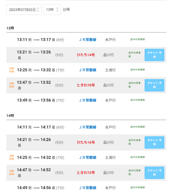Reserve ticket for ときわ70号
This screenshot has width=175, height=195.
pyautogui.click(x=155, y=85)
